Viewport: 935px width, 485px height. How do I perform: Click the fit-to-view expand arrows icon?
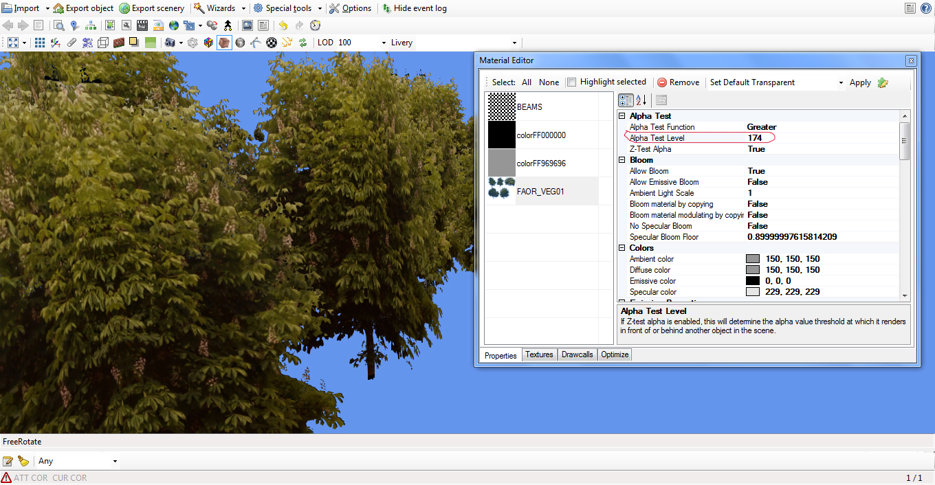13,43
